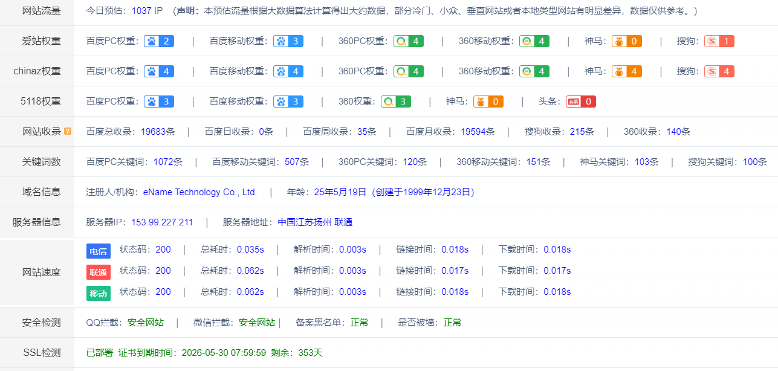Click Baidu mobile weight badge in 爱站权重 row
The width and height of the screenshot is (778, 371).
pyautogui.click(x=288, y=41)
